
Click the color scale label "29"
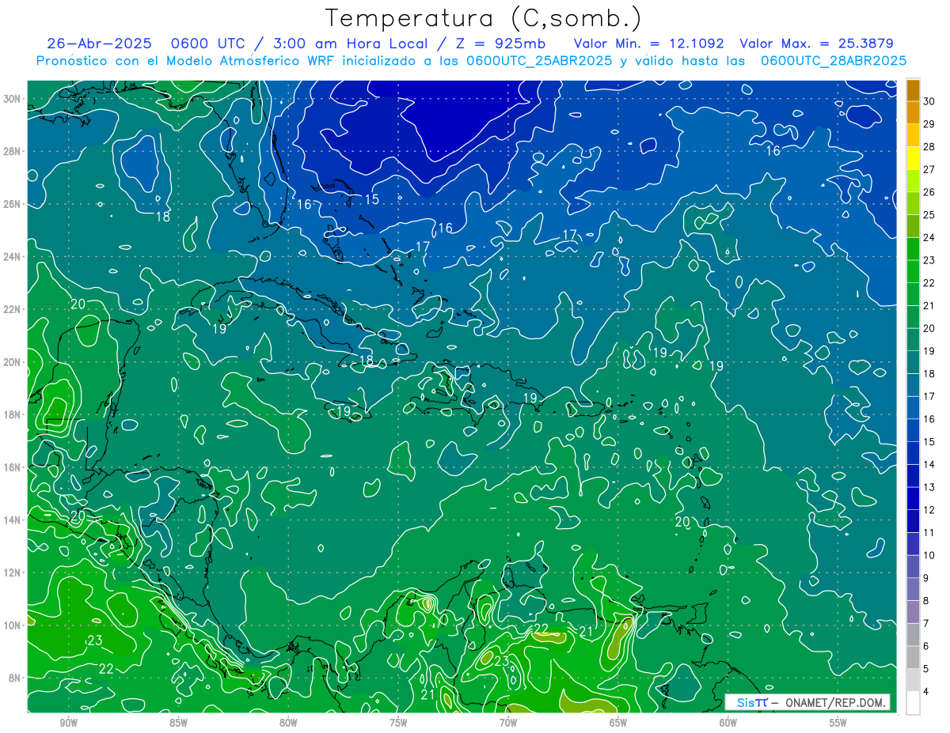929,124
